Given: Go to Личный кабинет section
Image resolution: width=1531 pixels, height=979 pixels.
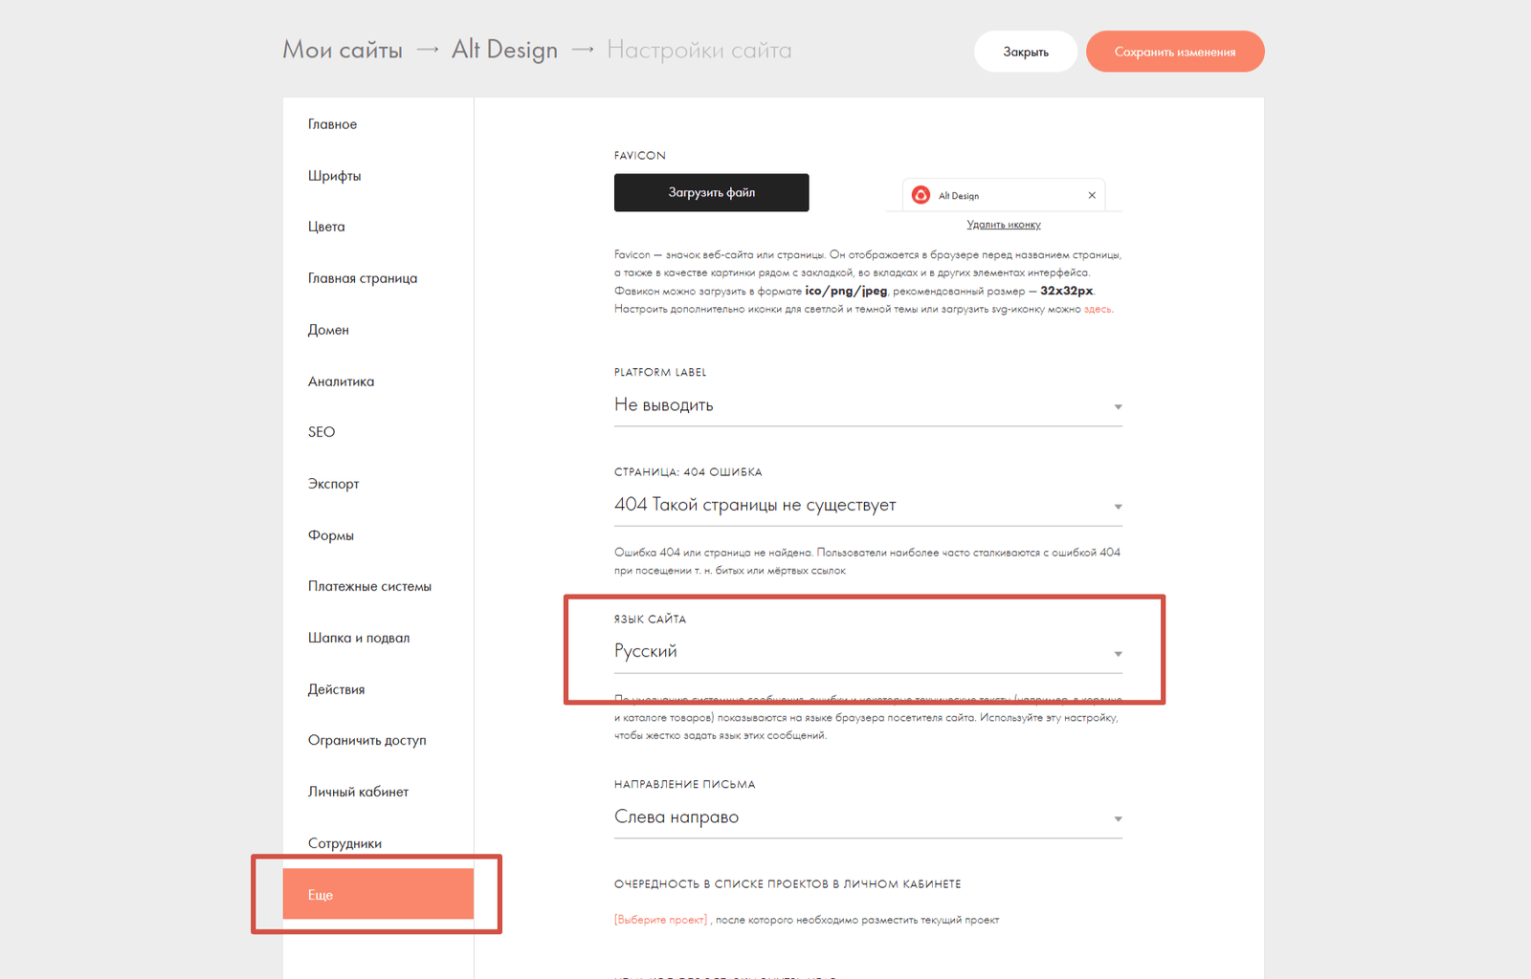Looking at the screenshot, I should pos(358,792).
